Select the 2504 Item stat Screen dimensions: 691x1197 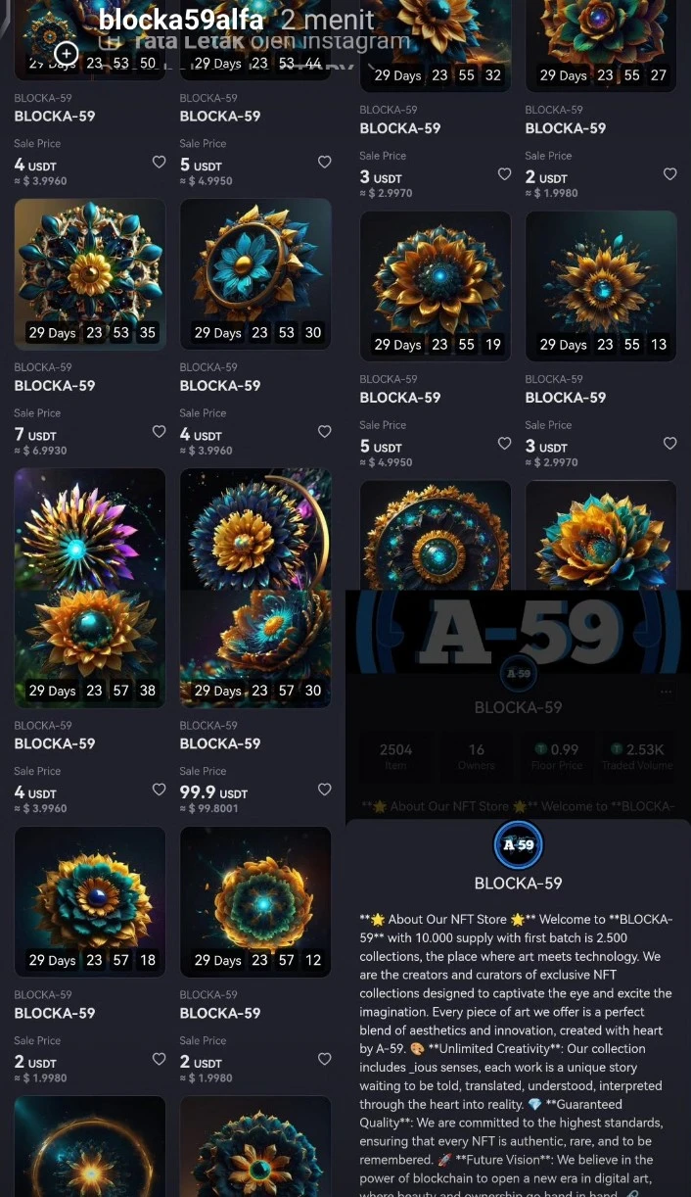(x=395, y=756)
